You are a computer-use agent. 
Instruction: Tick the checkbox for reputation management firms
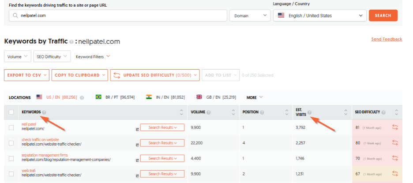click(11, 158)
